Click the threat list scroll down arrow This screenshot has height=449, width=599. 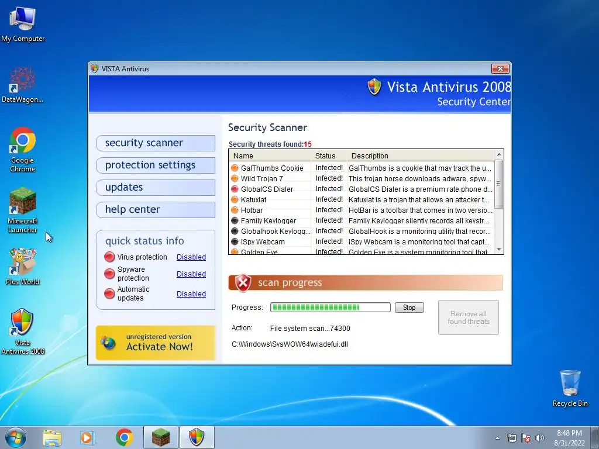point(498,250)
